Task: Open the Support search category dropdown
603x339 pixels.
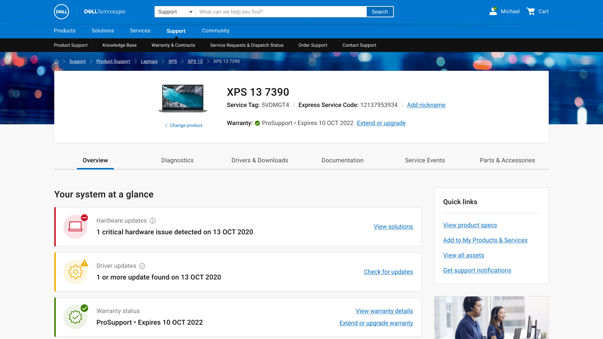Action: tap(175, 12)
